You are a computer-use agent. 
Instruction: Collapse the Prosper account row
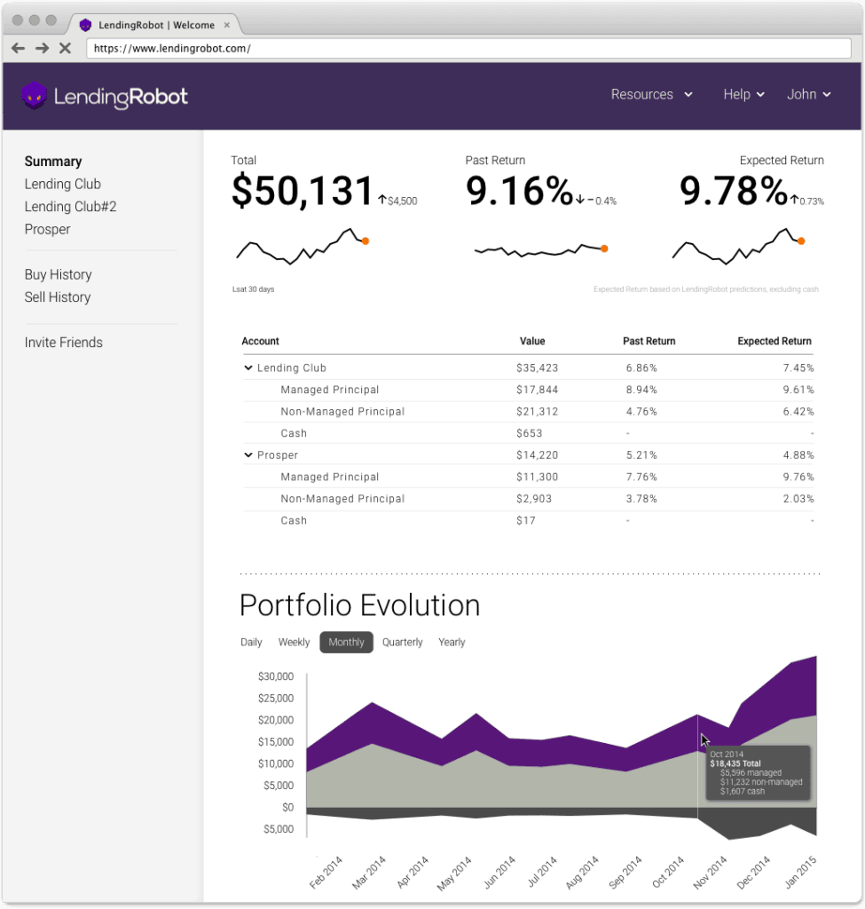(248, 454)
